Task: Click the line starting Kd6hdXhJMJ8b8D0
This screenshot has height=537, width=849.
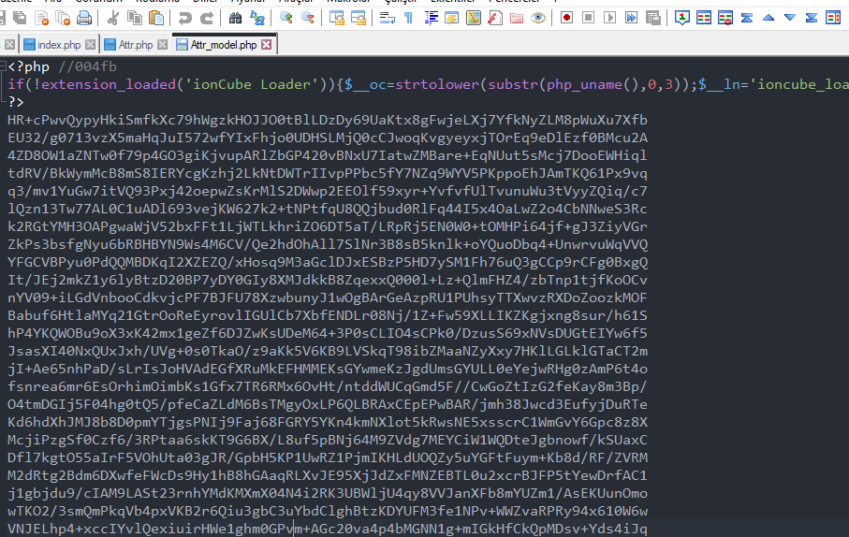Action: [328, 422]
